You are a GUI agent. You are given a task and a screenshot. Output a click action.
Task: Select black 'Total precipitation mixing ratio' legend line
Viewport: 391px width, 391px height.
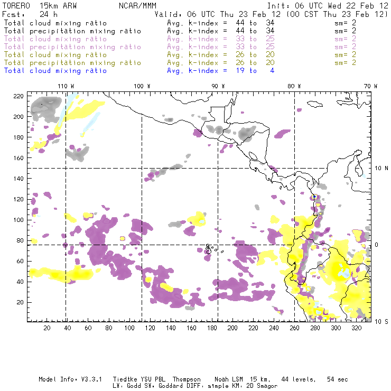coord(72,31)
